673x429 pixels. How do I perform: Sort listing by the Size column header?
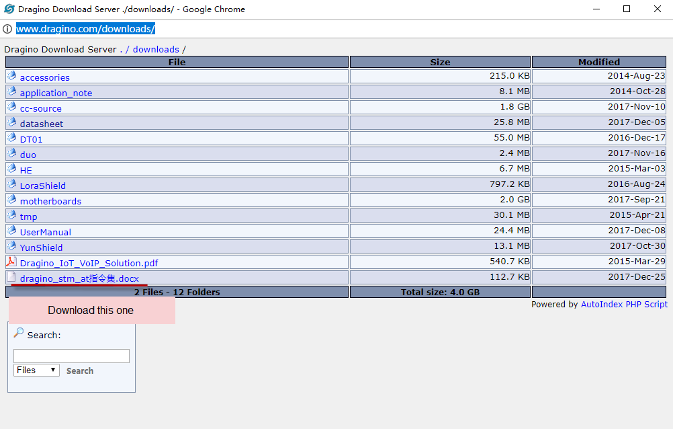pyautogui.click(x=440, y=62)
